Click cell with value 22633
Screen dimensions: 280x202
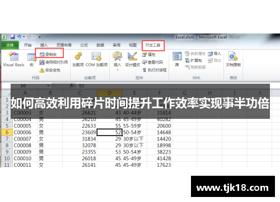80,126
